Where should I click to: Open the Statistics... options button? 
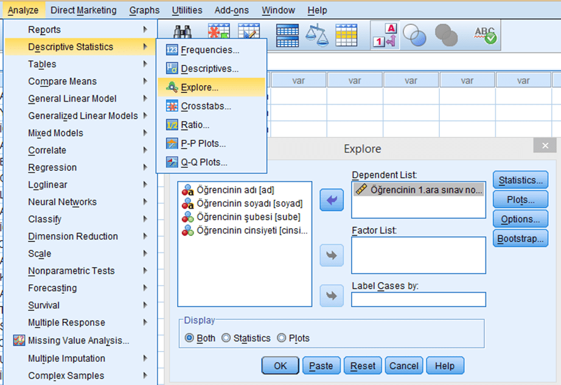520,180
